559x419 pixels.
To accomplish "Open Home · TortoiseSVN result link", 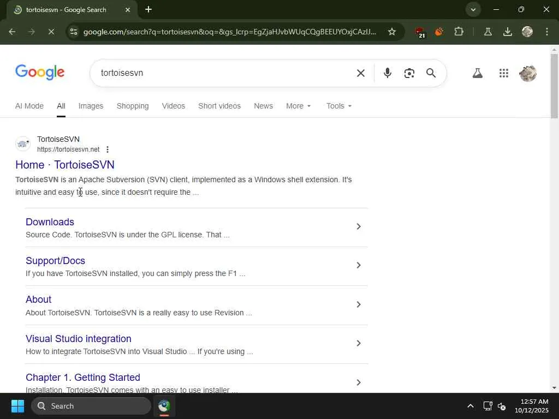I will [65, 165].
